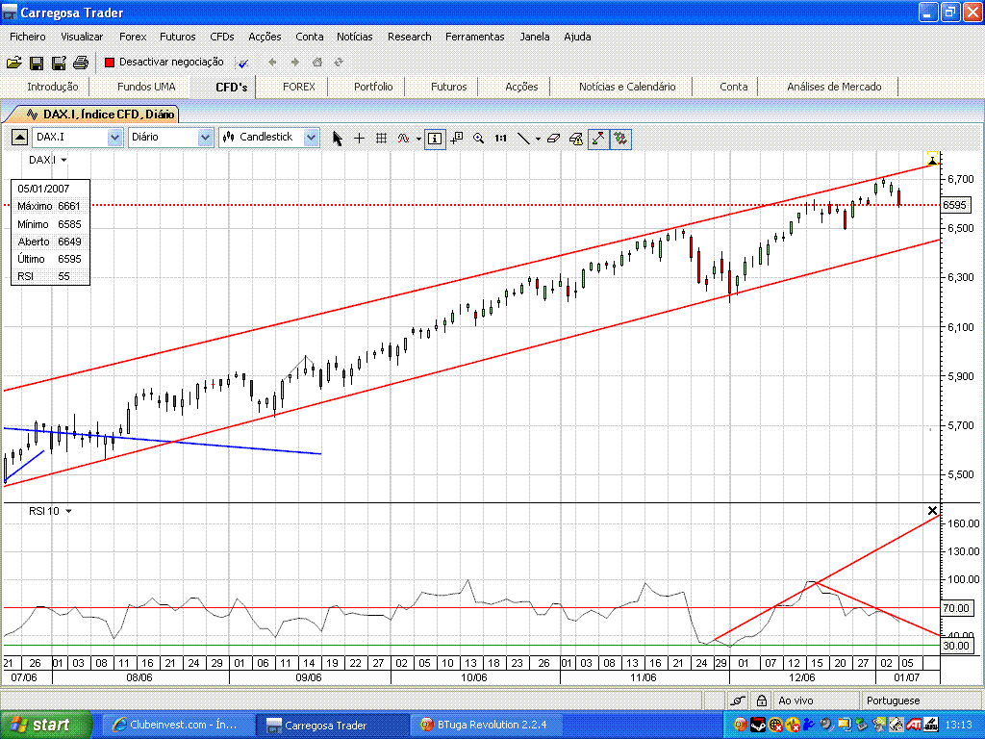This screenshot has width=985, height=739.
Task: Toggle the chart grid display
Action: coord(381,138)
